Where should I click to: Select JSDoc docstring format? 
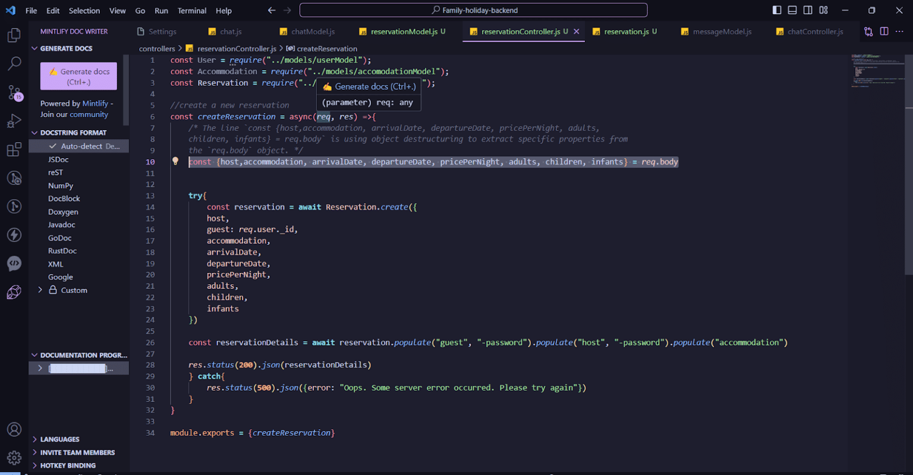point(58,159)
